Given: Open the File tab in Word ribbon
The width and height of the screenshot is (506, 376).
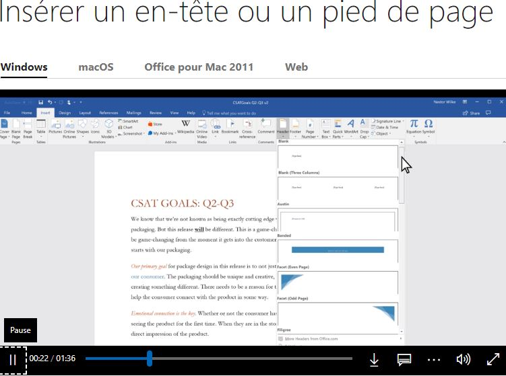Looking at the screenshot, I should pyautogui.click(x=7, y=113).
